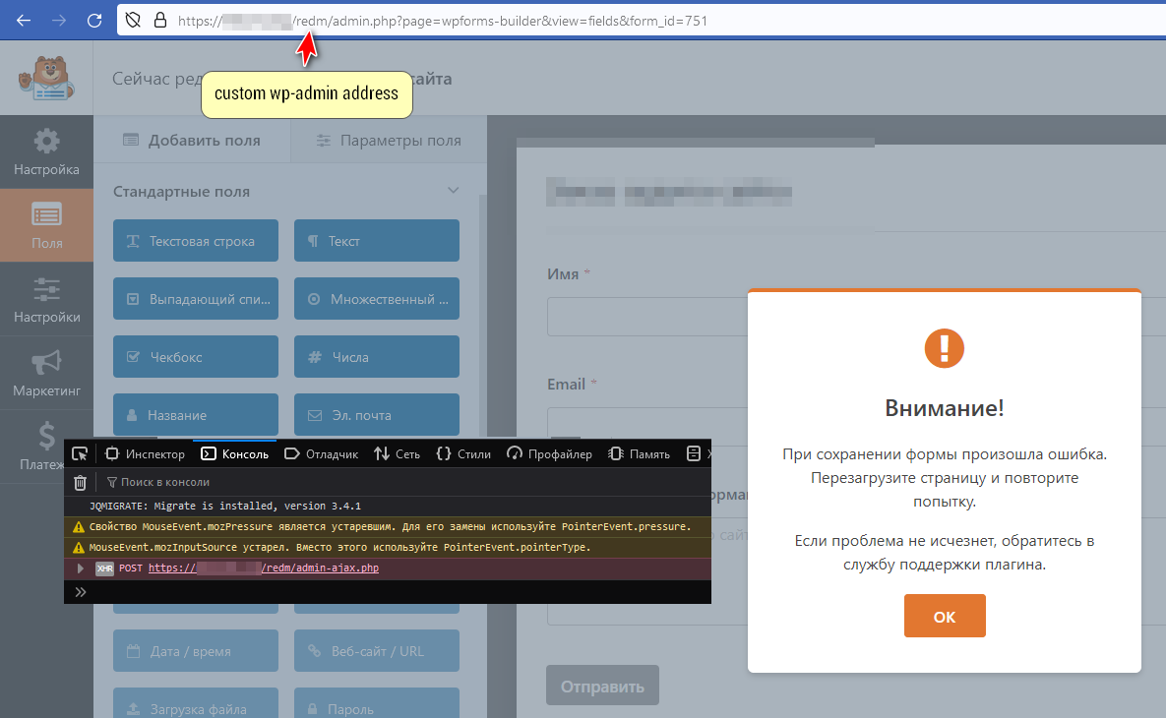This screenshot has width=1166, height=718.
Task: Click the browser reload icon
Action: [94, 20]
